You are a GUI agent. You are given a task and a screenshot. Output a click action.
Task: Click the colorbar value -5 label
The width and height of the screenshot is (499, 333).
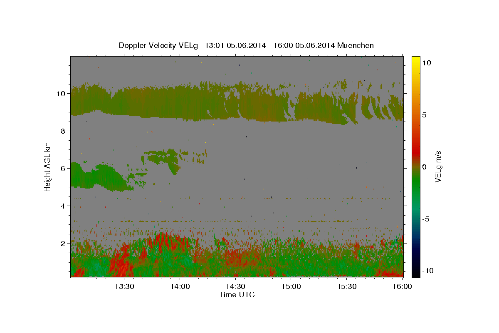tap(426, 219)
